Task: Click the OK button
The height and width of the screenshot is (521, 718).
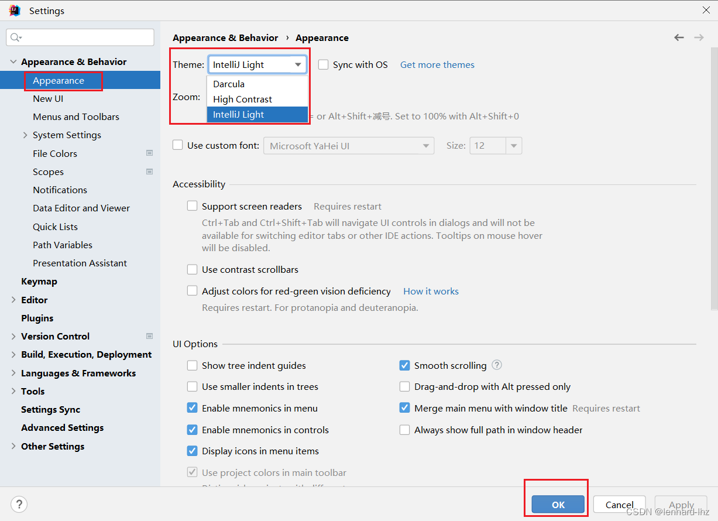Action: pos(558,505)
